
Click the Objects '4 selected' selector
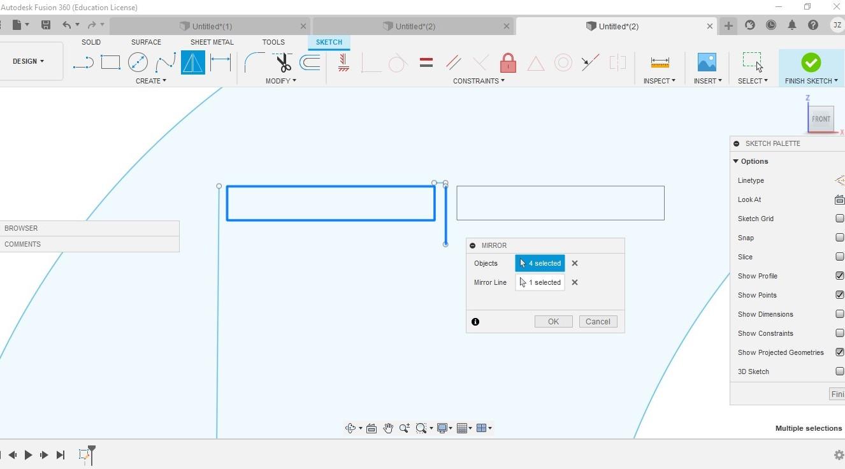tap(540, 263)
